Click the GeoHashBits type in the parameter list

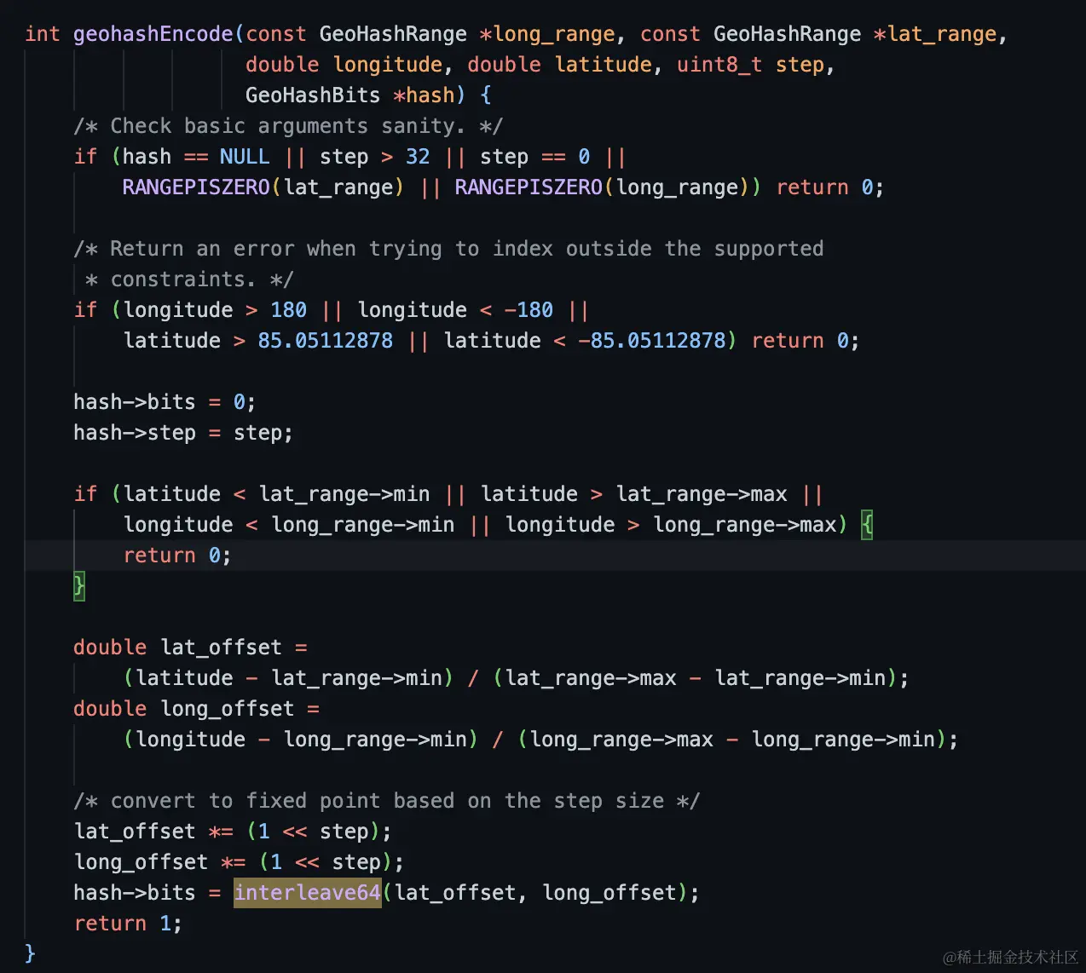tap(312, 95)
